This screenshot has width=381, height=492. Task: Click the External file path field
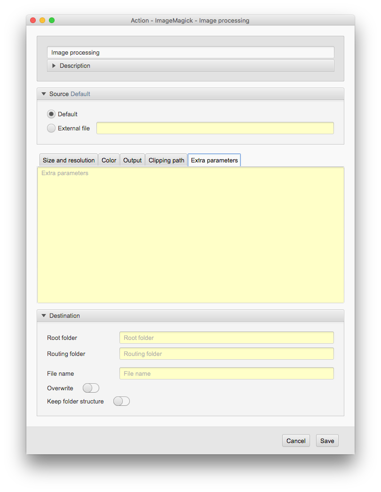[215, 128]
